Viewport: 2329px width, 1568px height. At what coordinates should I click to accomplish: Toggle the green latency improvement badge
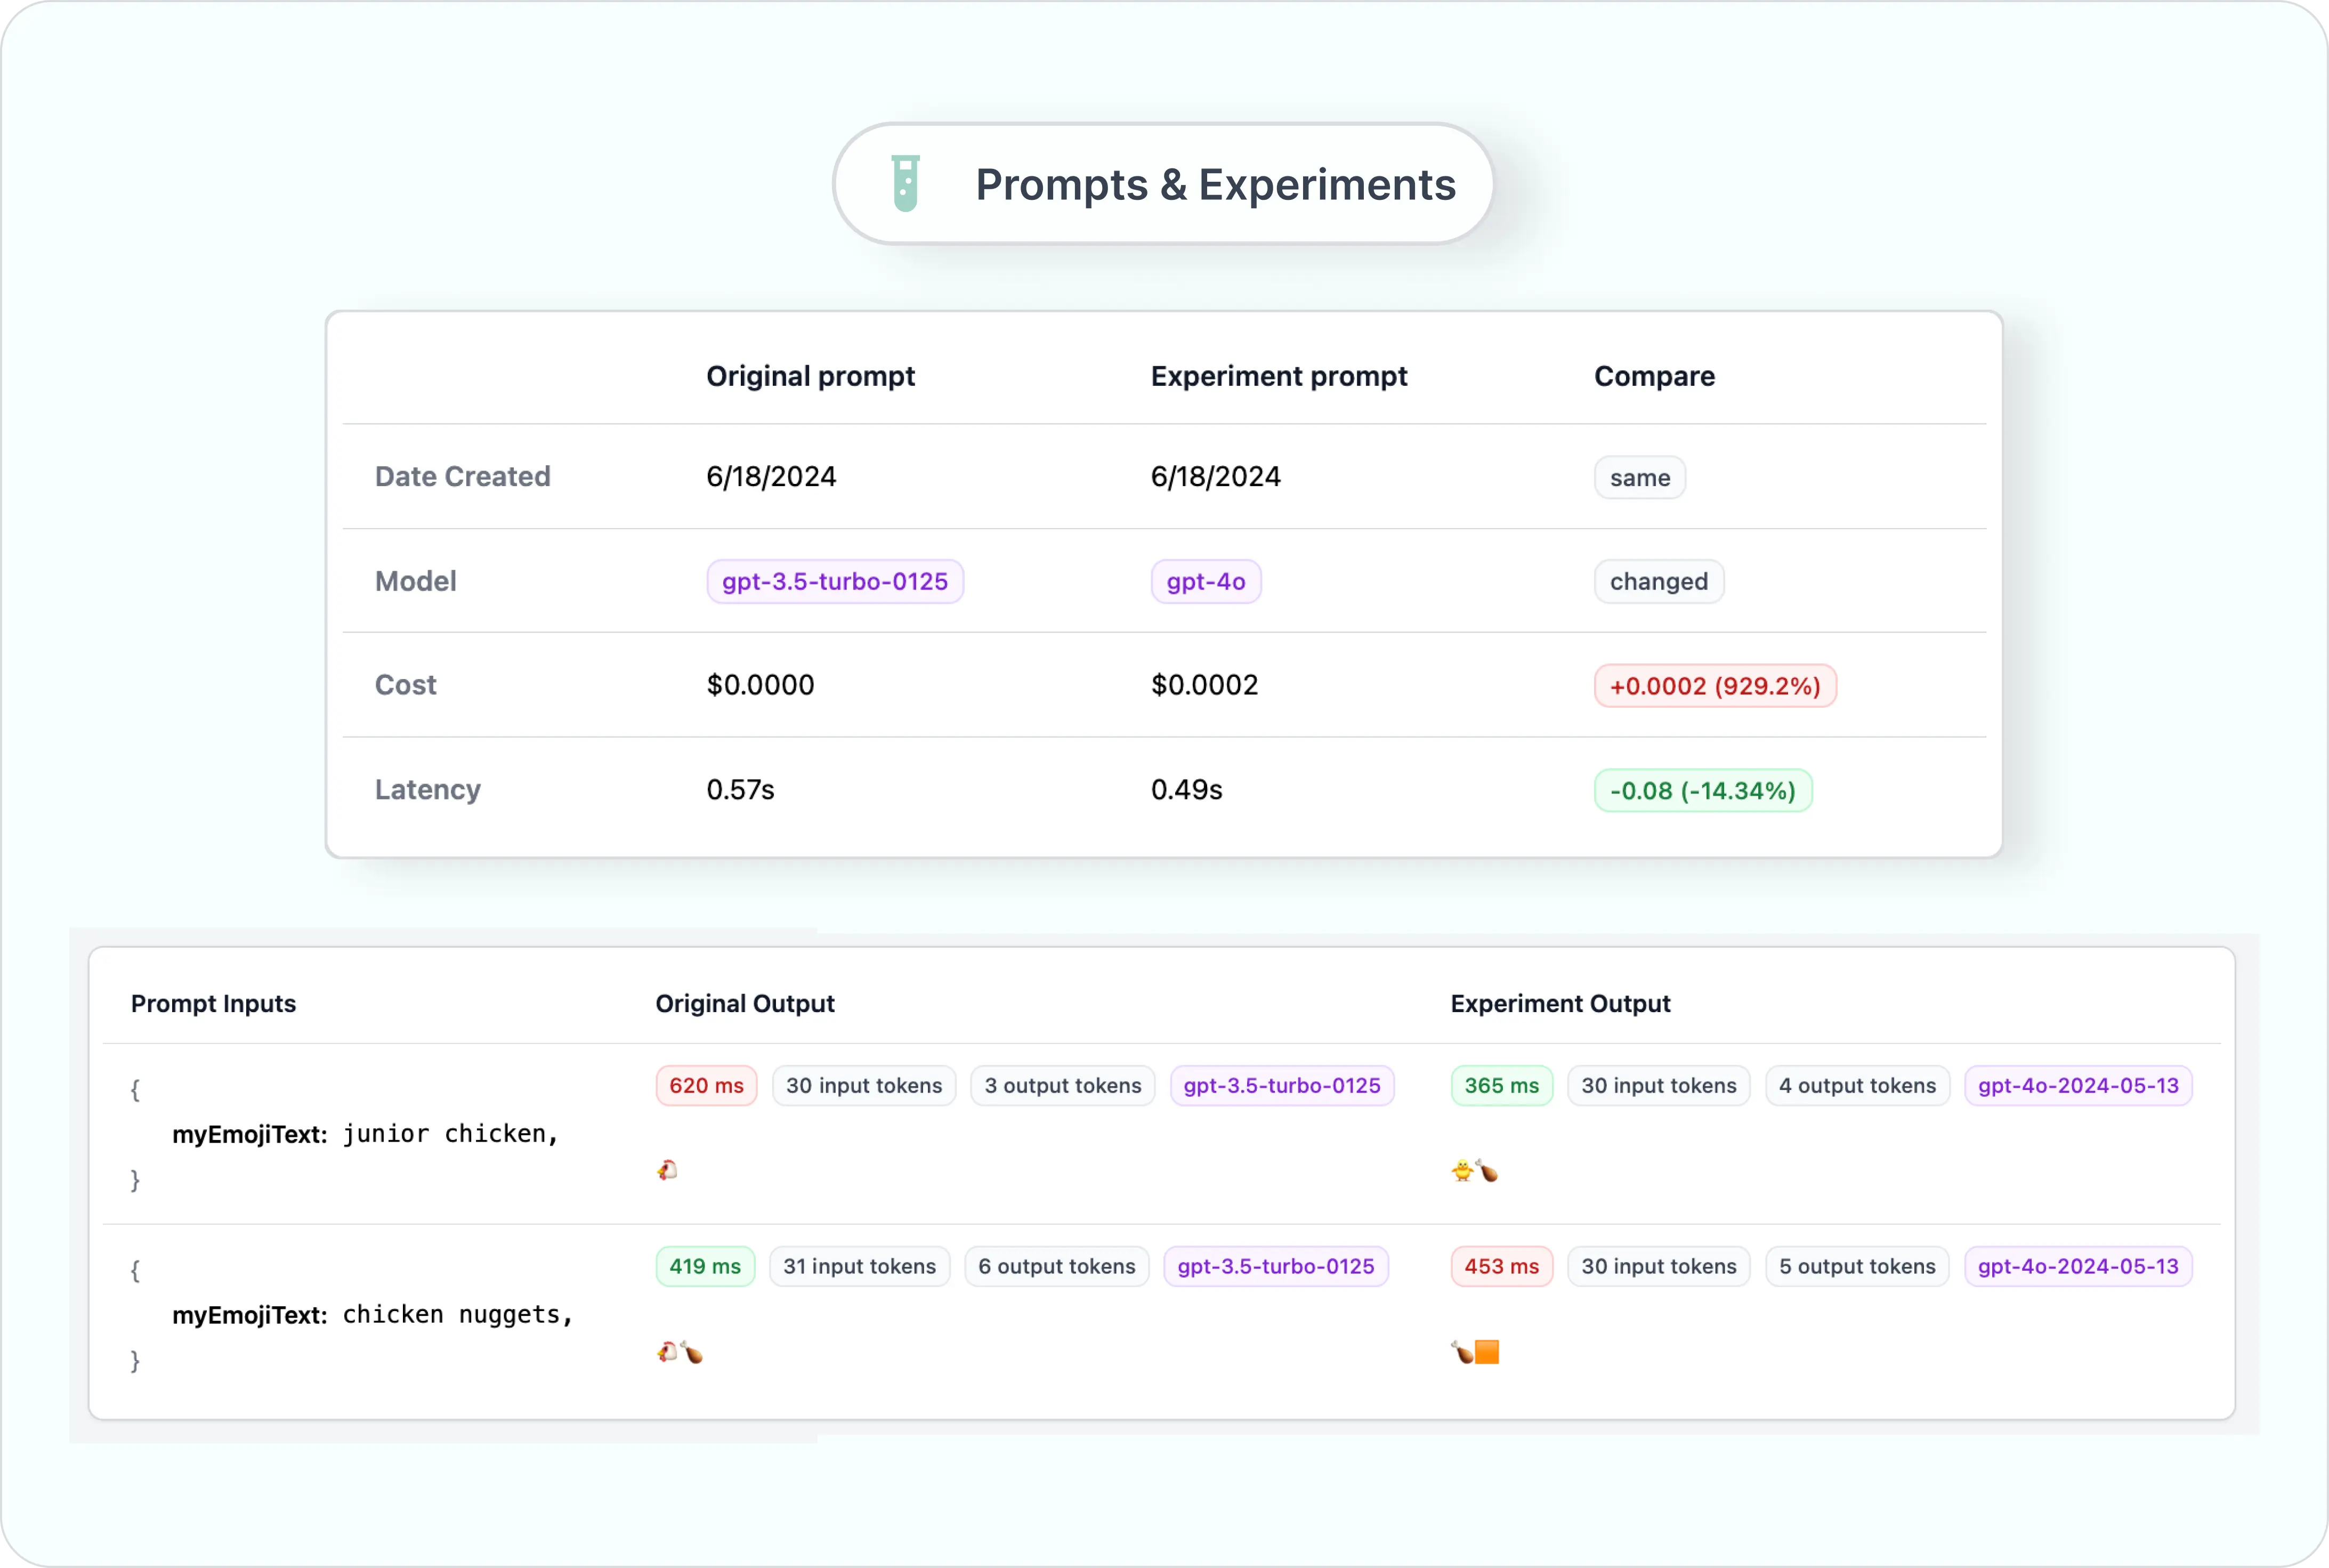pyautogui.click(x=1703, y=790)
